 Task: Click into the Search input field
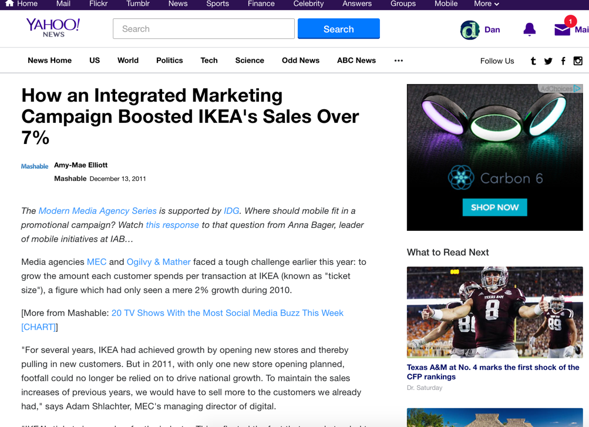[x=204, y=29]
